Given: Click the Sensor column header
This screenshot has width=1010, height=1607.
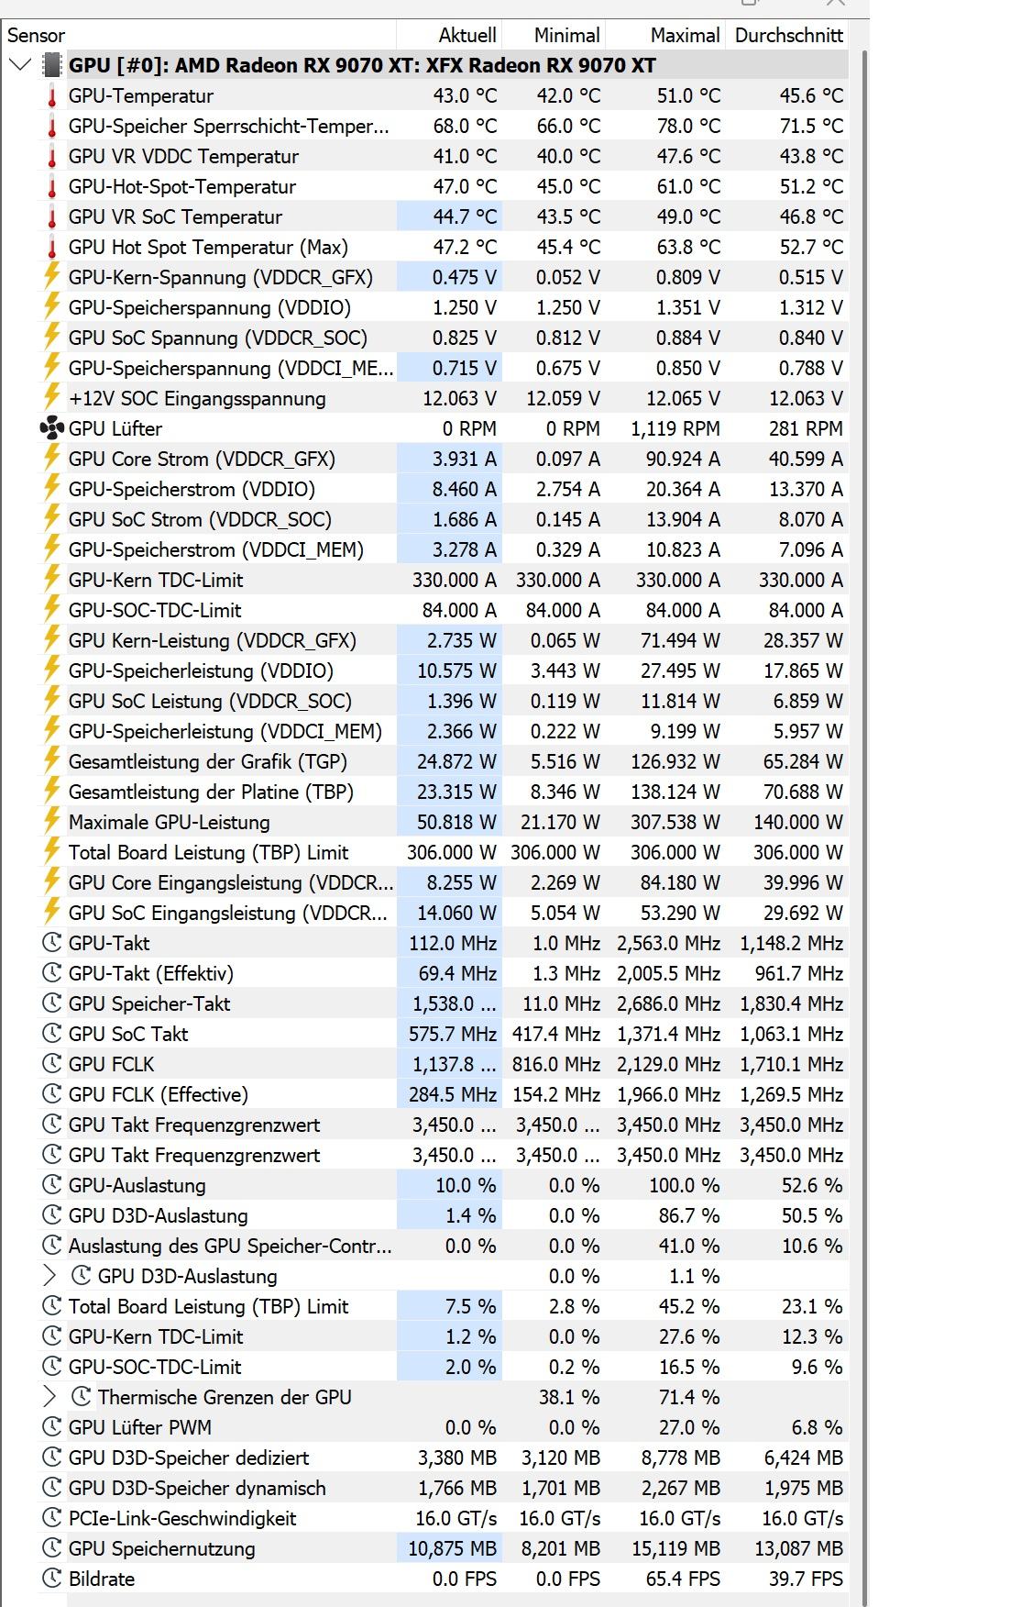Looking at the screenshot, I should point(37,35).
